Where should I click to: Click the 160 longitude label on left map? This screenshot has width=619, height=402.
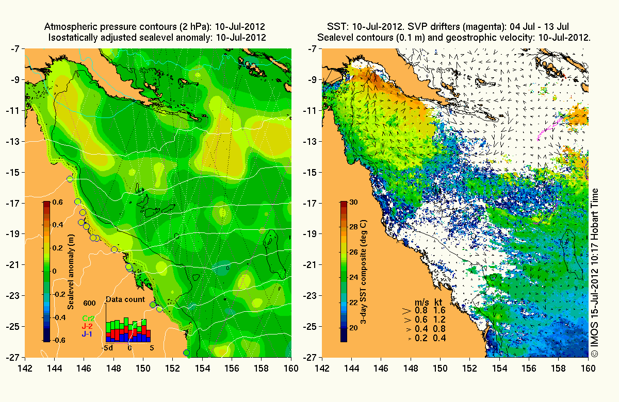point(291,368)
